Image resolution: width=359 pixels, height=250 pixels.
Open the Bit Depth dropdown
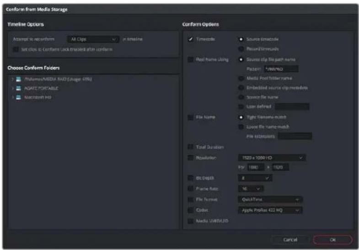coord(255,178)
